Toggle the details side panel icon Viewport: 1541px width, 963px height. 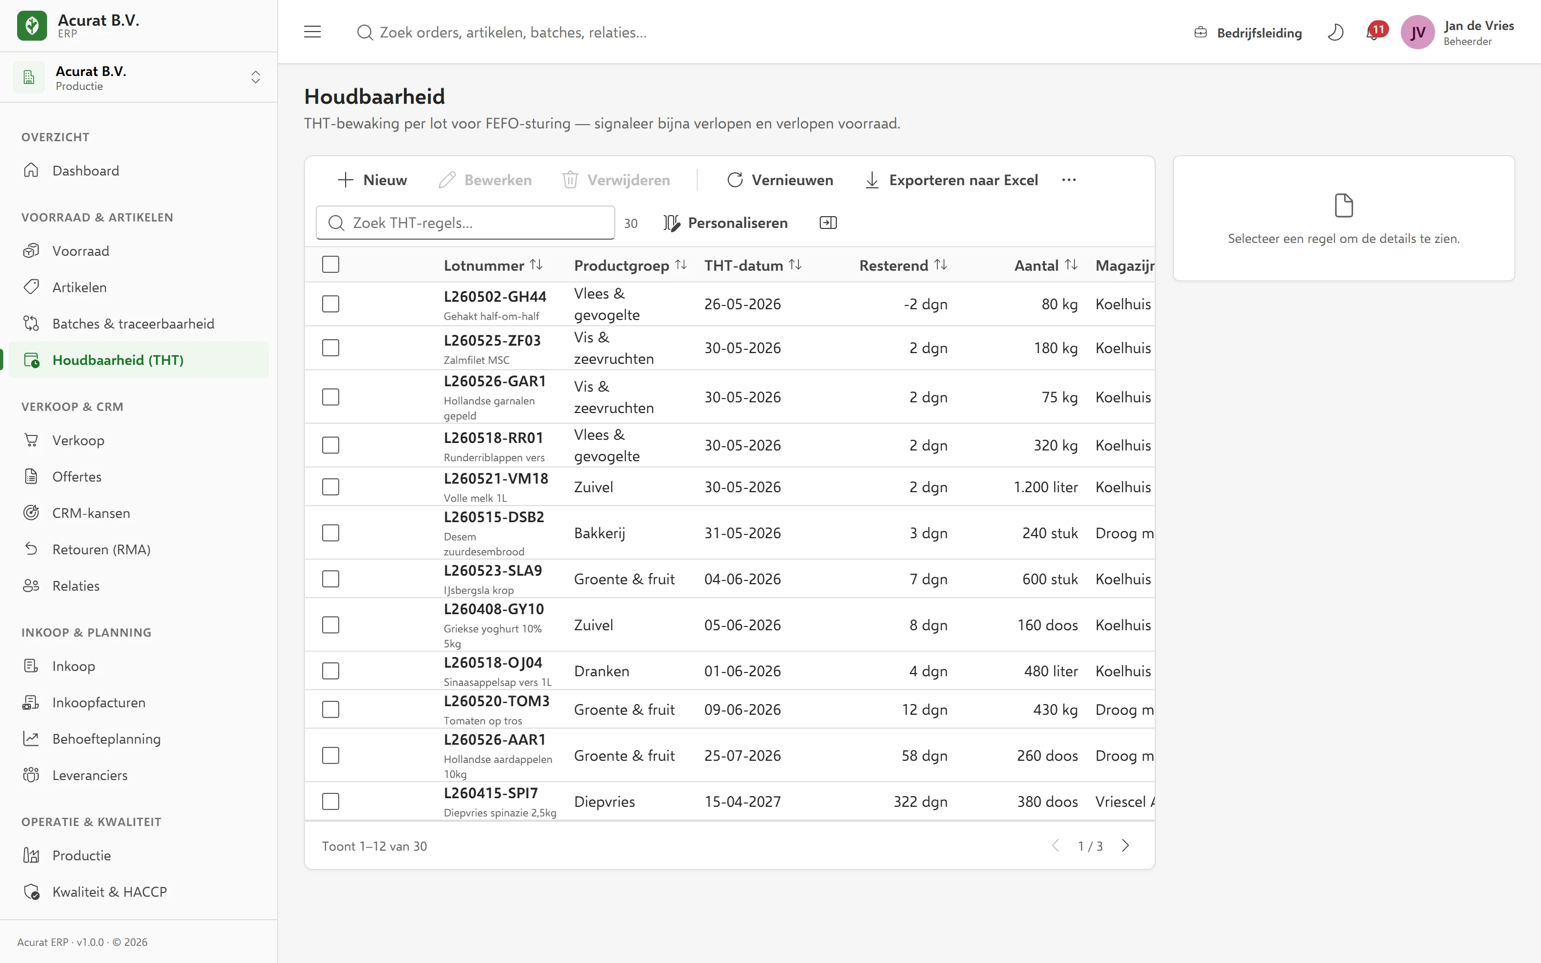pyautogui.click(x=828, y=222)
